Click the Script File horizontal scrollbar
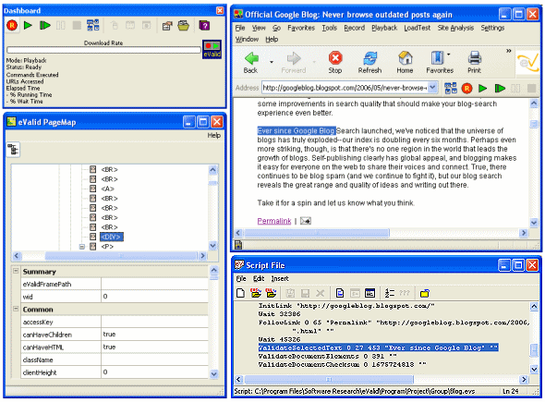The height and width of the screenshot is (402, 545). tap(329, 379)
